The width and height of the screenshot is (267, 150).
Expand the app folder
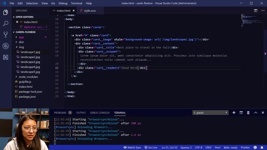pos(16,37)
